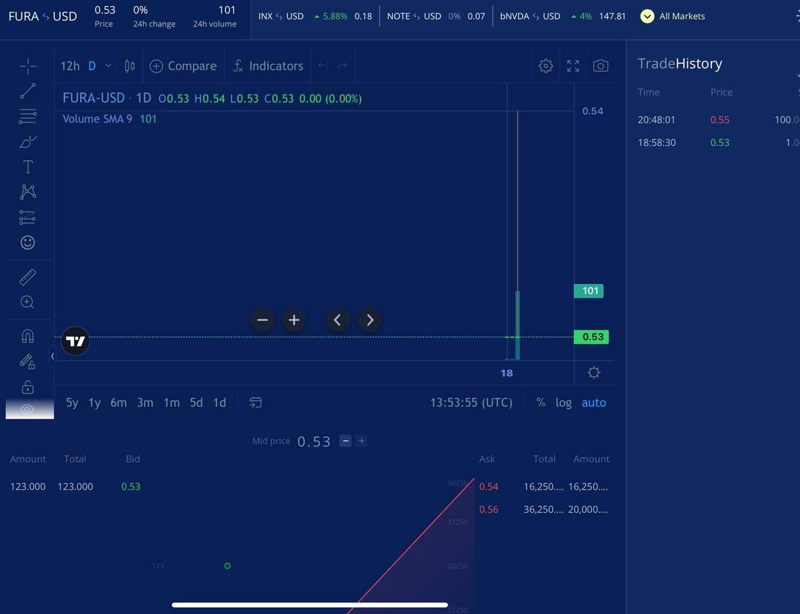Enter fullscreen chart mode

click(573, 66)
